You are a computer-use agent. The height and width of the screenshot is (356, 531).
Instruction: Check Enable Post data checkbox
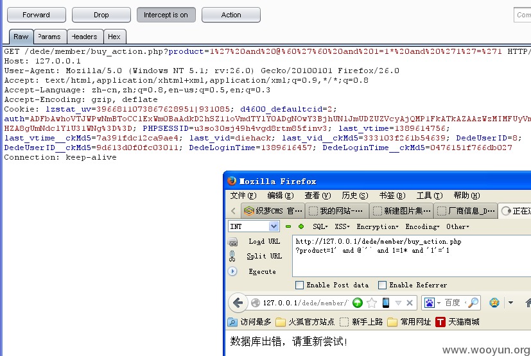tap(299, 285)
